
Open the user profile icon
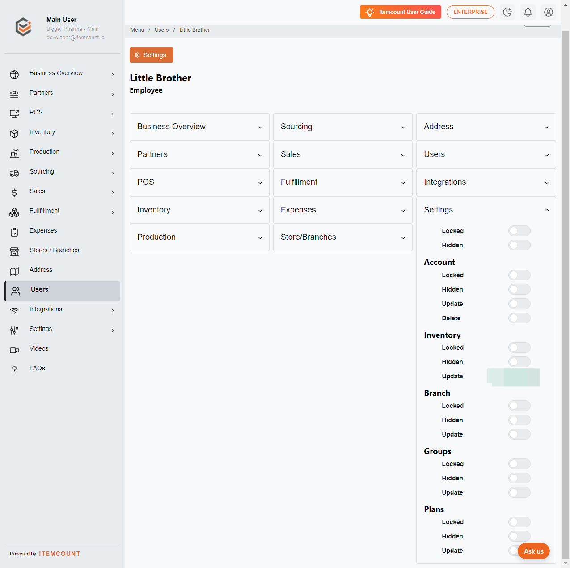pyautogui.click(x=549, y=12)
